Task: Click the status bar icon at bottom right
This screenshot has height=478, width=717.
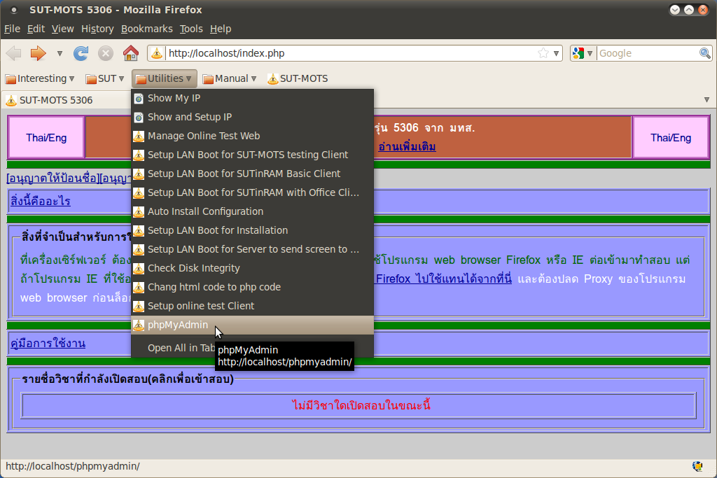Action: coord(697,466)
